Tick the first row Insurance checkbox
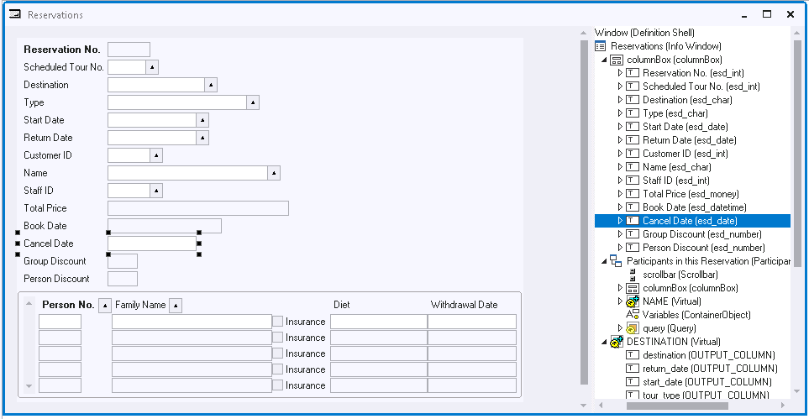Image resolution: width=809 pixels, height=419 pixels. tap(278, 322)
